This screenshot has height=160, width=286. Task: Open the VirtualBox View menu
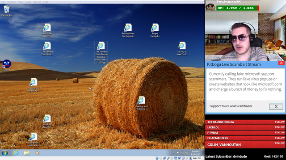[21, 2]
